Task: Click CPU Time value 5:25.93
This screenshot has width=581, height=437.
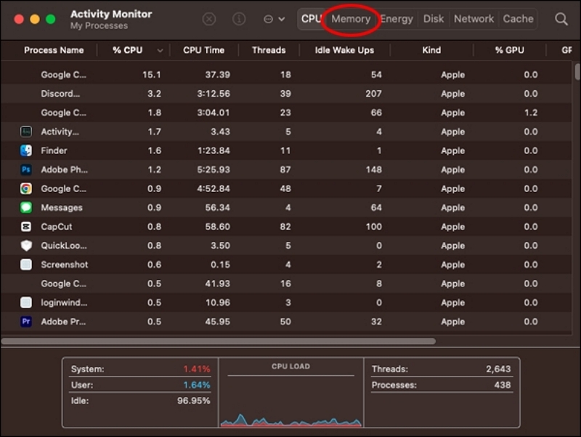Action: [214, 169]
